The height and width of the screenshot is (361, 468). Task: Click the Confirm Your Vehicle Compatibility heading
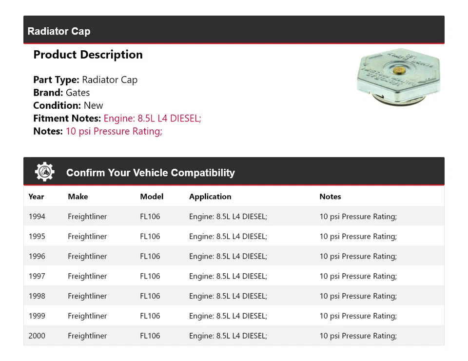[x=151, y=173]
